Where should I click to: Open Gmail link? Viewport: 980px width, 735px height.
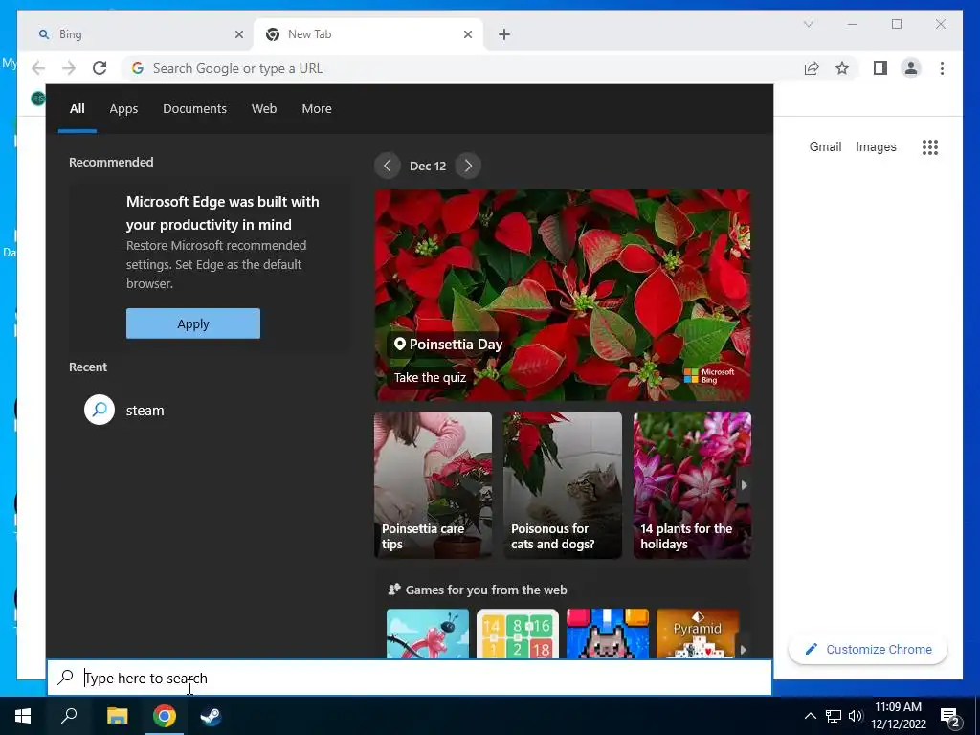[x=825, y=146]
